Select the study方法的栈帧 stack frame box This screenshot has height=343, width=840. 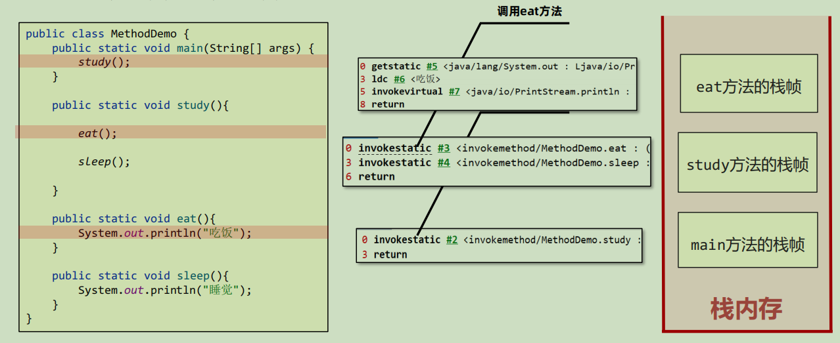click(x=747, y=163)
